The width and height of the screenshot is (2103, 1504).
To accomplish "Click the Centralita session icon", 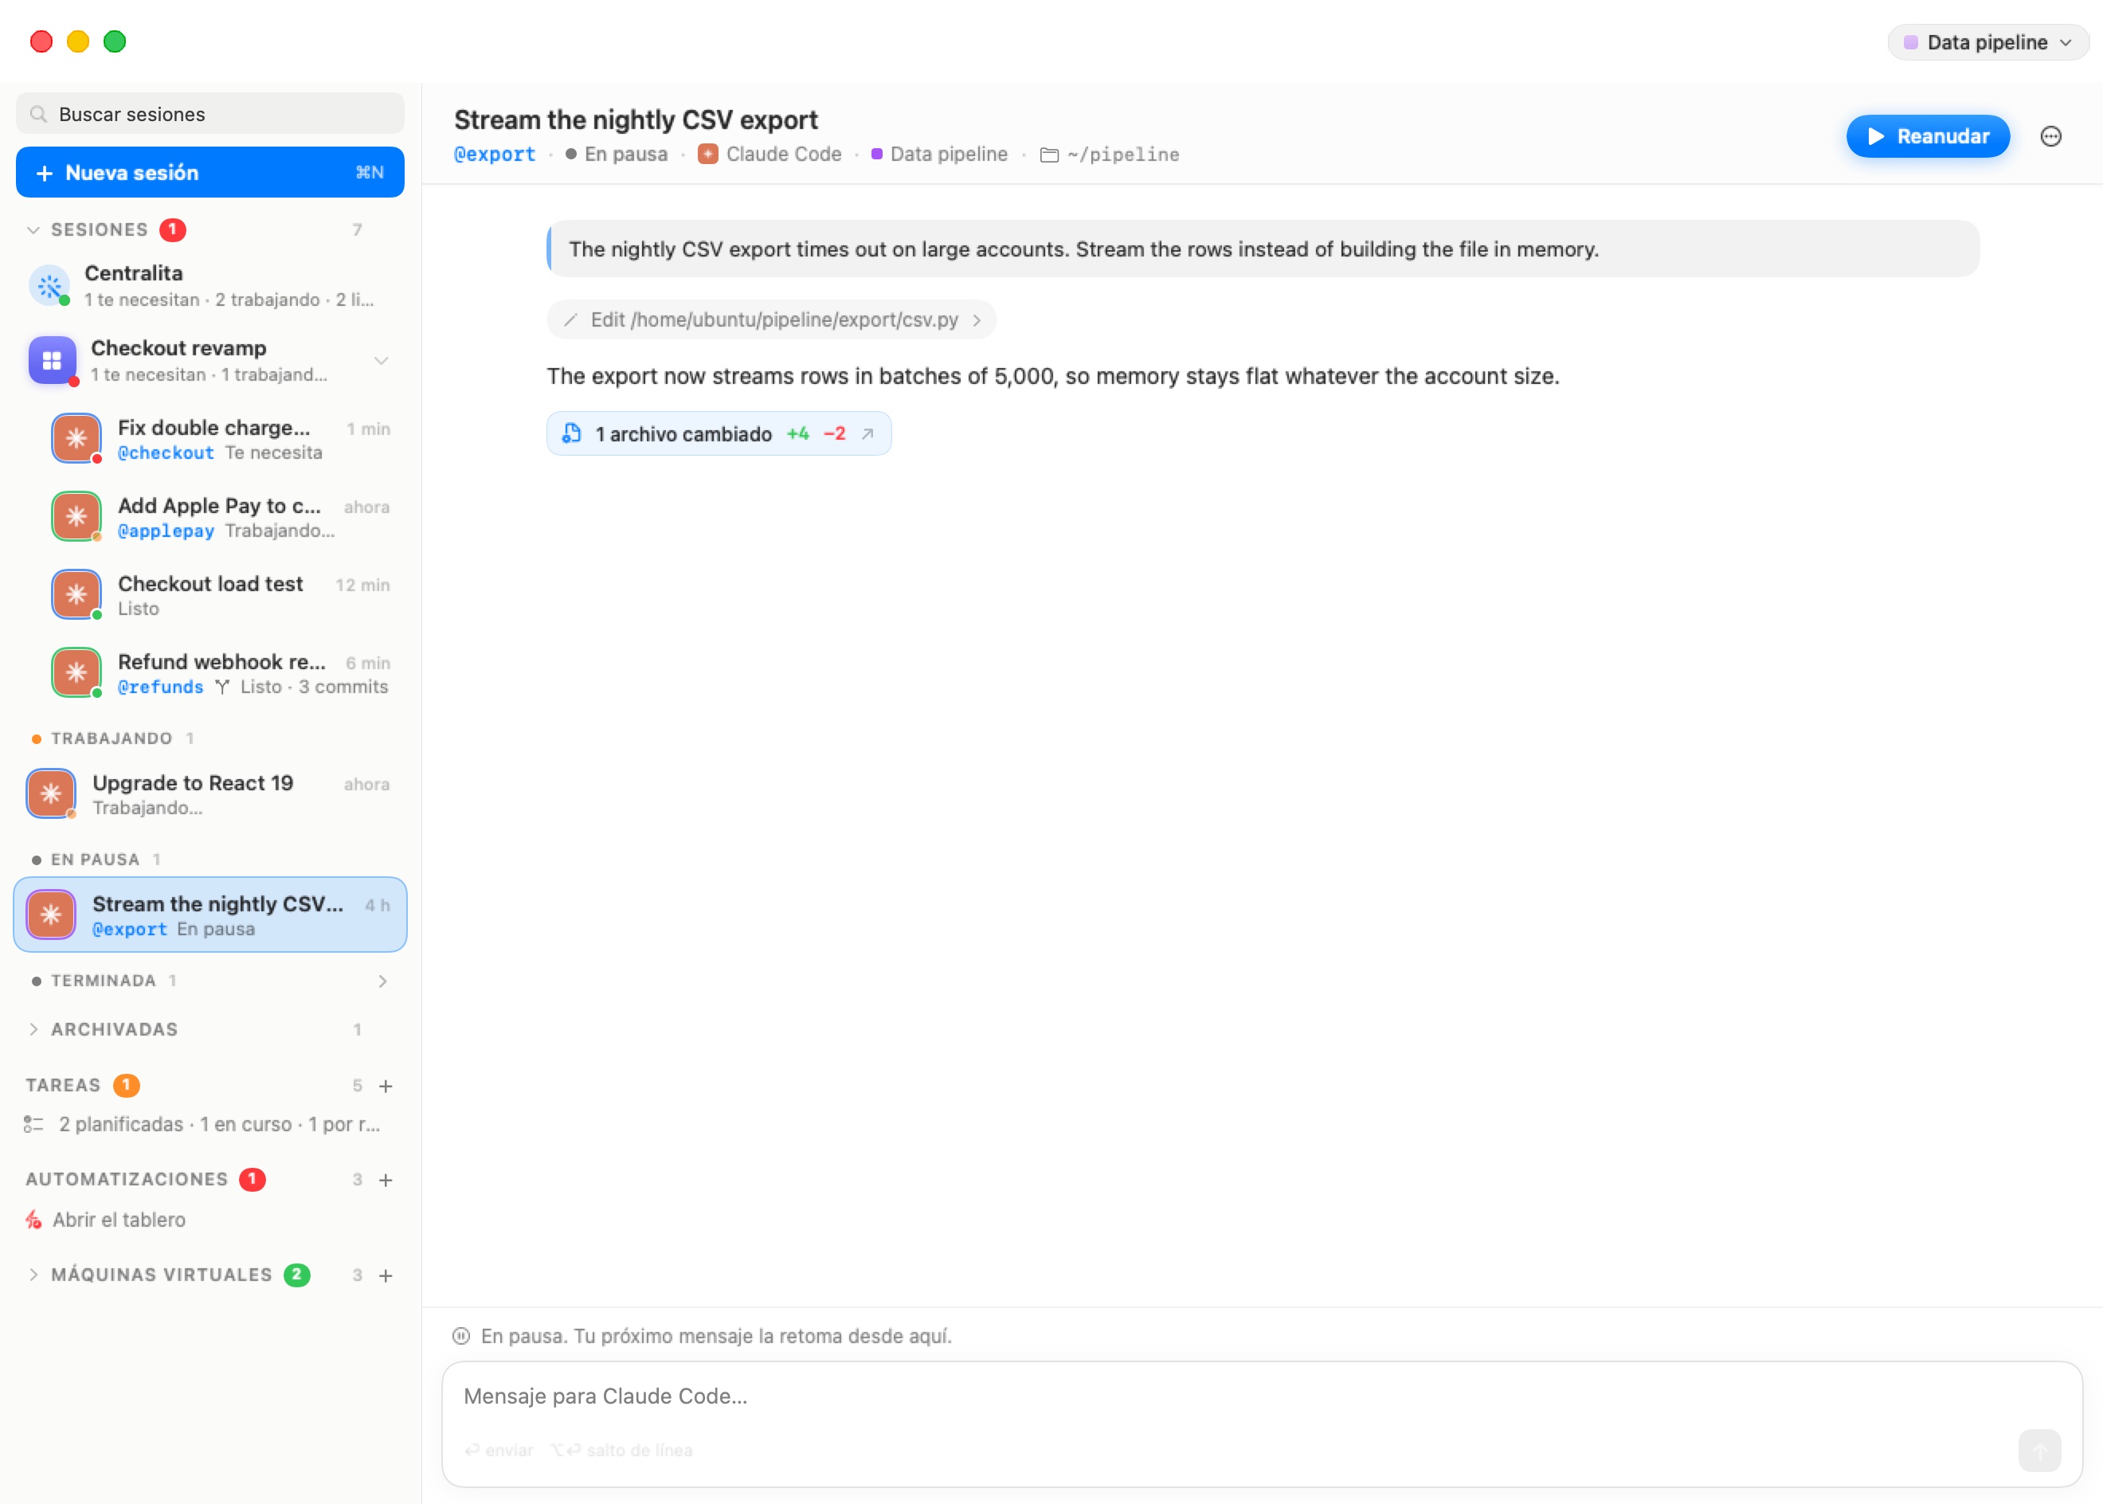I will [50, 285].
